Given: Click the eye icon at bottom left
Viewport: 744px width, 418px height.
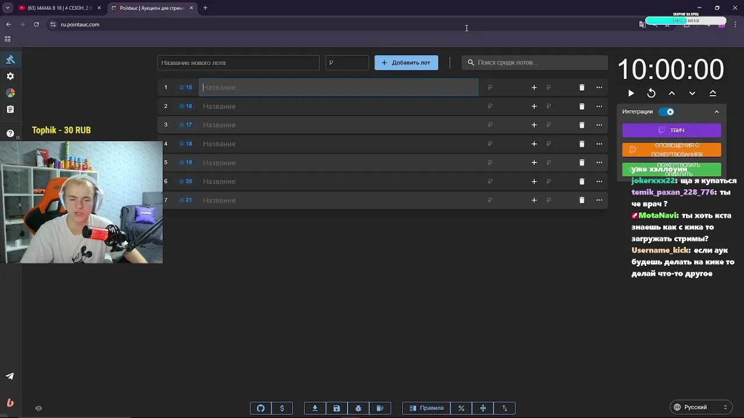Looking at the screenshot, I should (38, 408).
